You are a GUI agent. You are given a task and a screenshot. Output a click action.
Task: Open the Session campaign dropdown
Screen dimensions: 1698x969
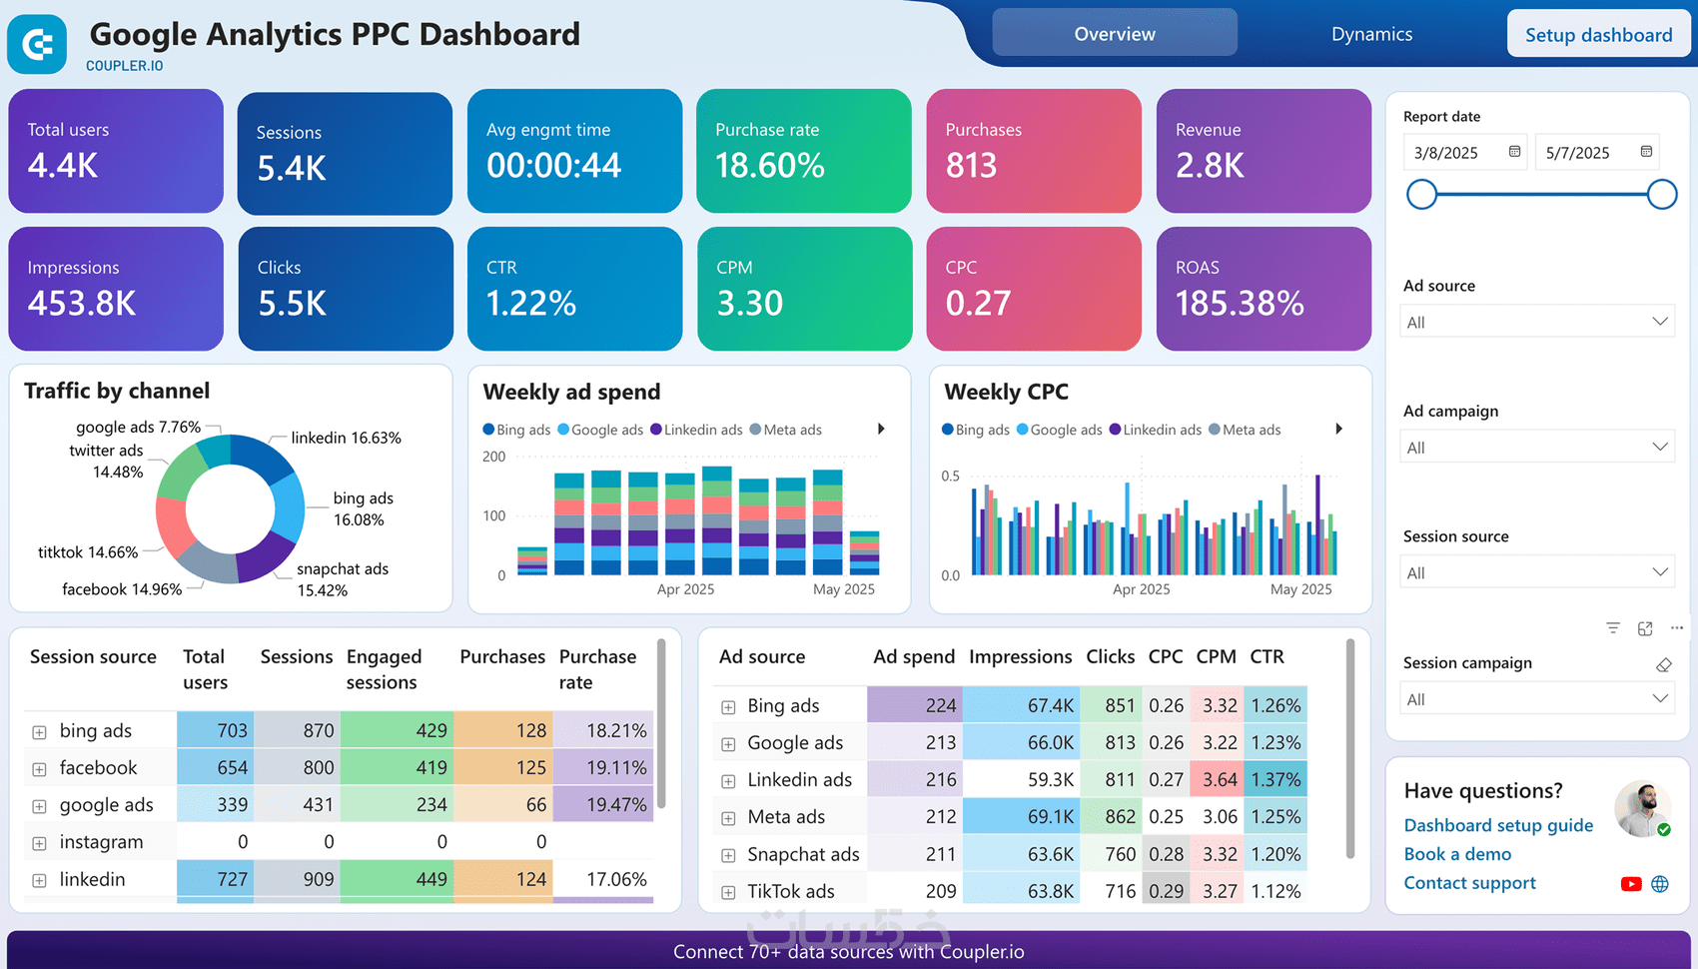[x=1537, y=699]
